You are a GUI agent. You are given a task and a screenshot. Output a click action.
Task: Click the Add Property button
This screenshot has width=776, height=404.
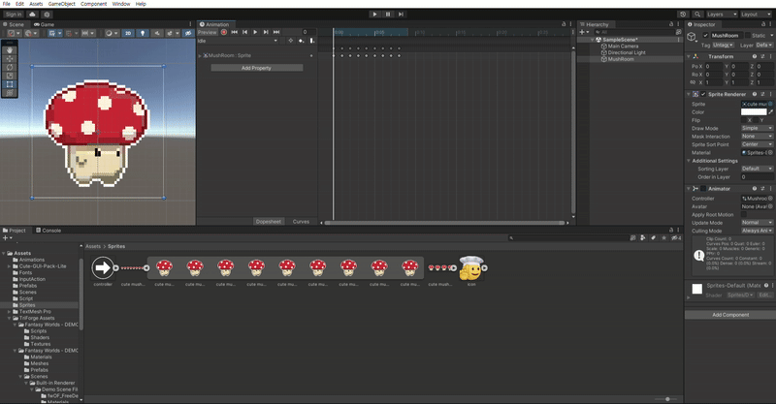click(x=256, y=68)
